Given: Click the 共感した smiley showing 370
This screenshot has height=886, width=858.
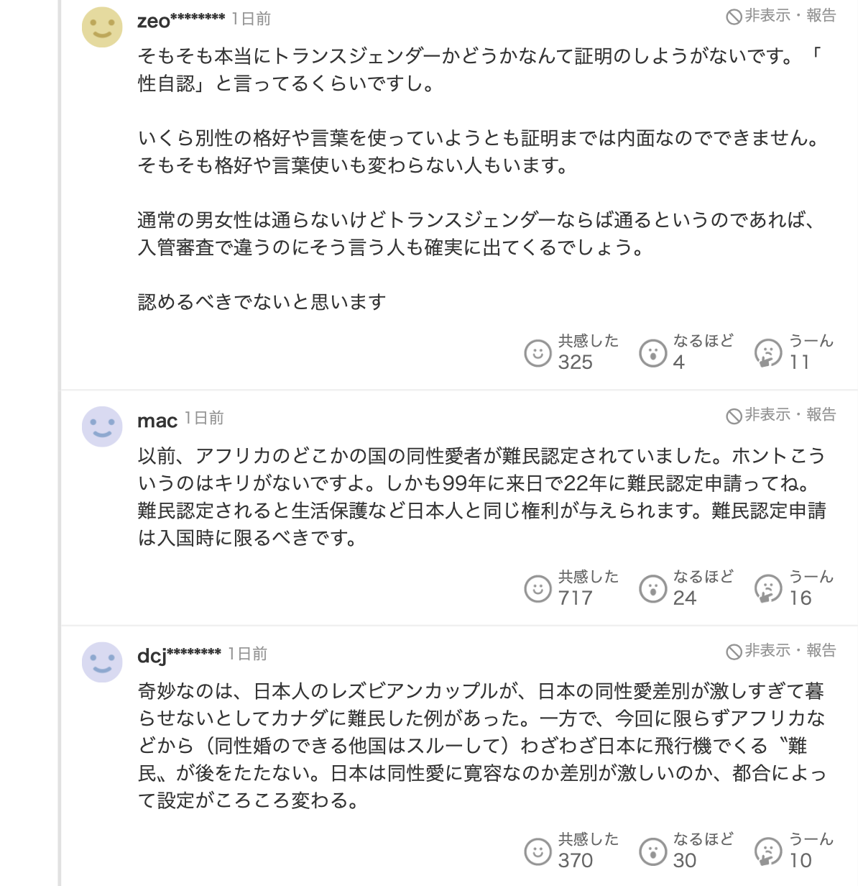Looking at the screenshot, I should click(538, 851).
